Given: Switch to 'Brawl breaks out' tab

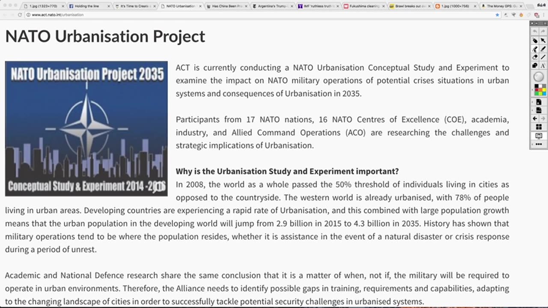Looking at the screenshot, I should coord(409,6).
